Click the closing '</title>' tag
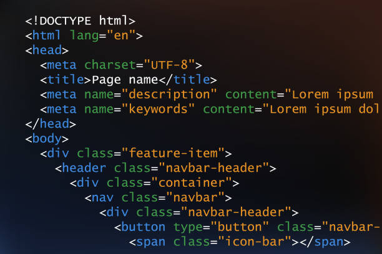Viewport: 382px width, 254px height. pos(188,80)
